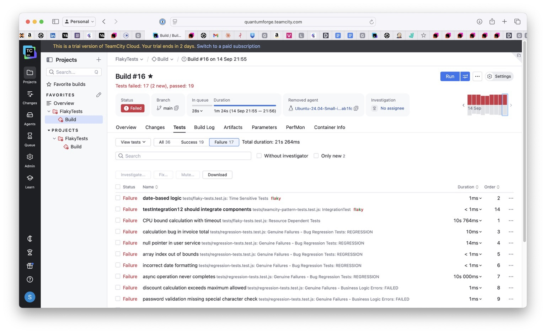Edit favorites with the pencil icon
Screen dimensions: 546x333
pos(98,95)
